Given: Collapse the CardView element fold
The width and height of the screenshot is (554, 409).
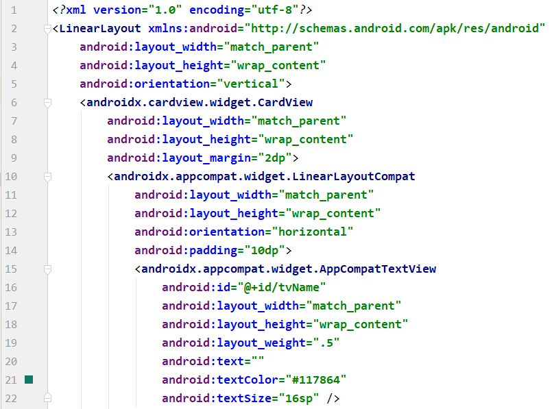Looking at the screenshot, I should click(47, 103).
